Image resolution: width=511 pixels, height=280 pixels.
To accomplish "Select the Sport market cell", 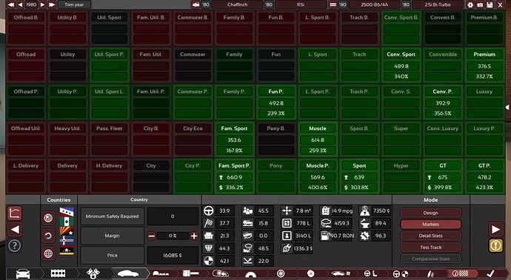I will (x=359, y=177).
